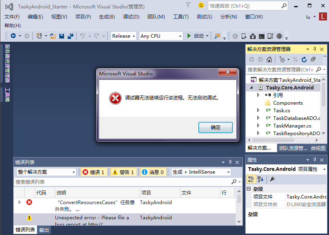Click the feedback smiley face icon
The image size is (329, 235).
[x=201, y=6]
